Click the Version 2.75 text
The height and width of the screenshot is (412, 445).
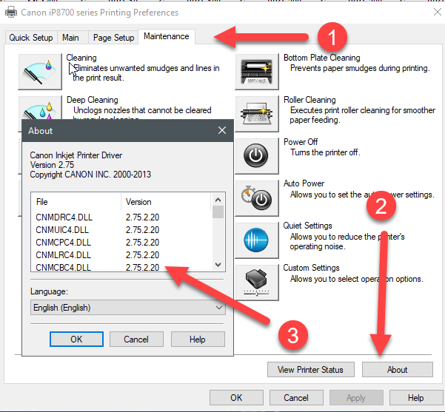(x=52, y=165)
